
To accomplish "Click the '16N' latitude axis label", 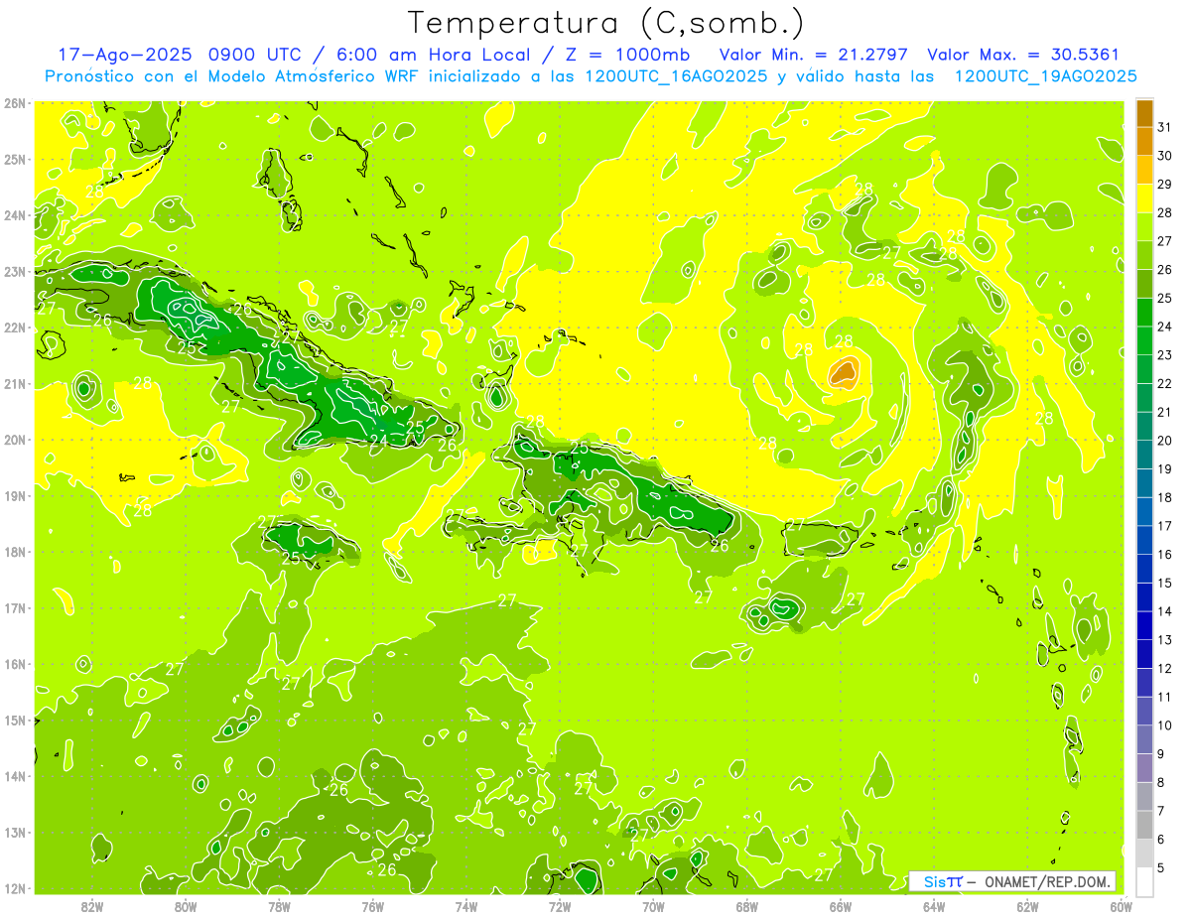I will [14, 664].
